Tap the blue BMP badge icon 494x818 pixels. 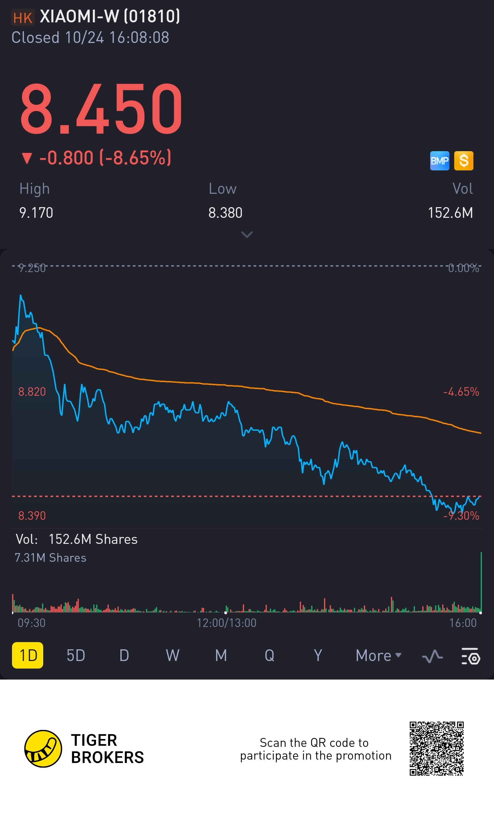(x=439, y=161)
